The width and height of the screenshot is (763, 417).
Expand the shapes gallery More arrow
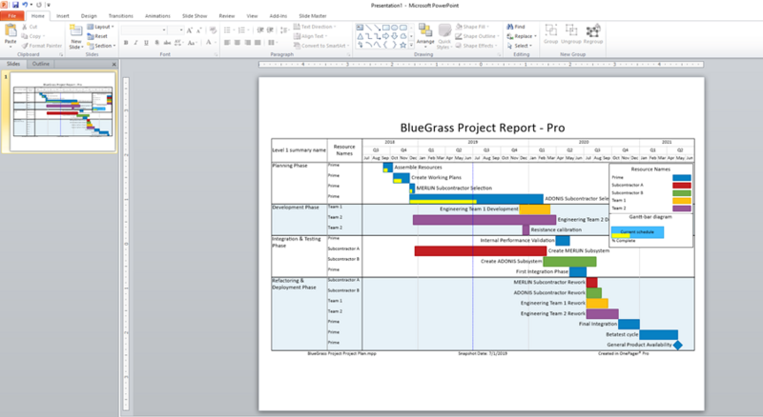click(411, 45)
